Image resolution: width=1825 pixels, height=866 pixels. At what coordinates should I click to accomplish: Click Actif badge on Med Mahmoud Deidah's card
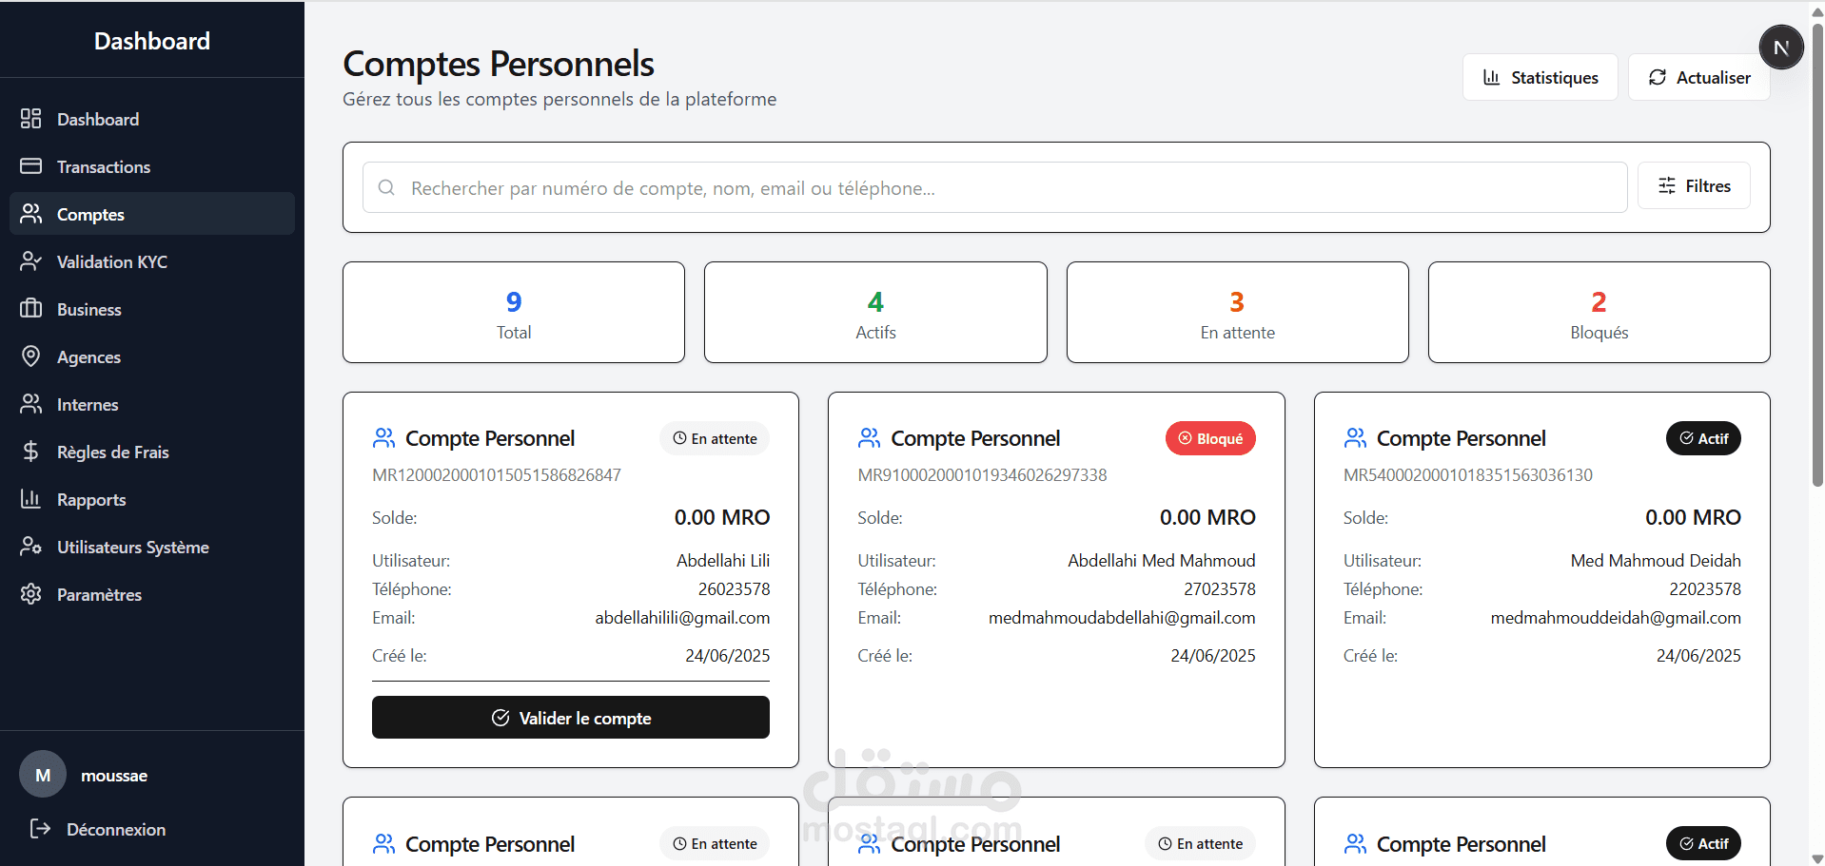pos(1703,438)
